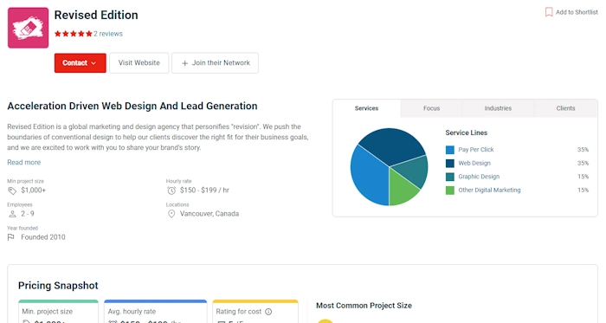The height and width of the screenshot is (323, 606).
Task: Open the Contact dropdown button
Action: click(80, 63)
